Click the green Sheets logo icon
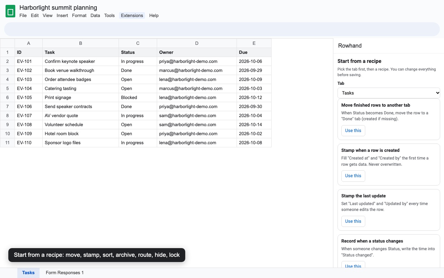 10,11
